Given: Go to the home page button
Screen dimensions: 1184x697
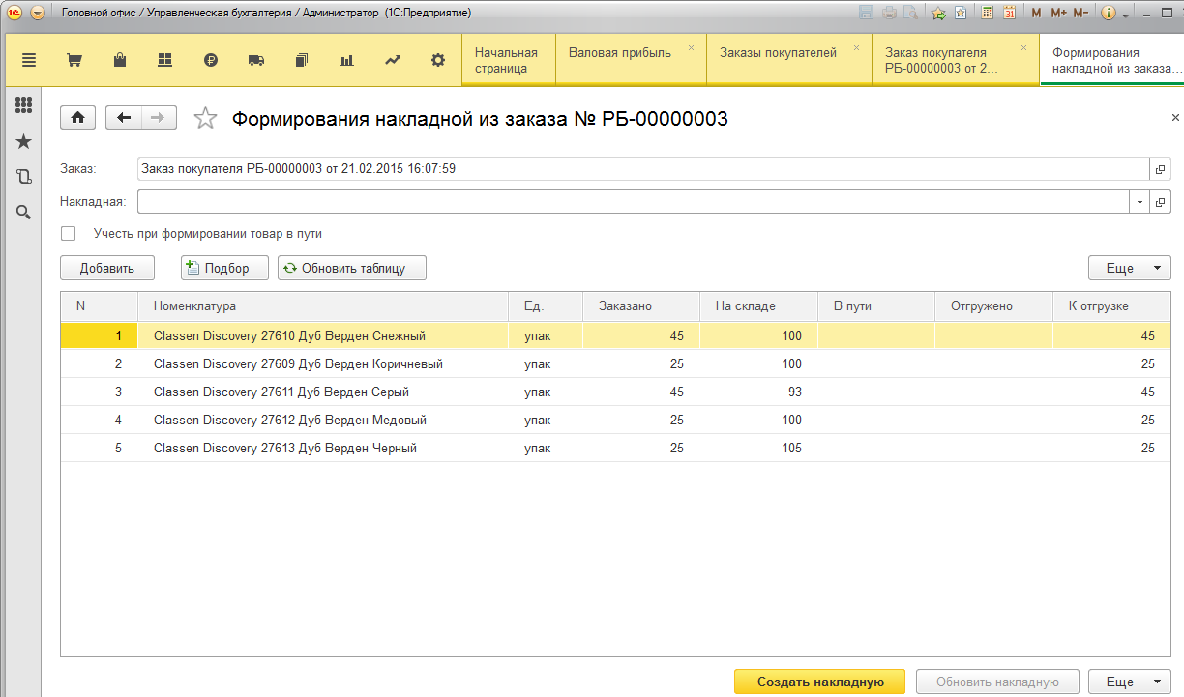Looking at the screenshot, I should coord(77,118).
